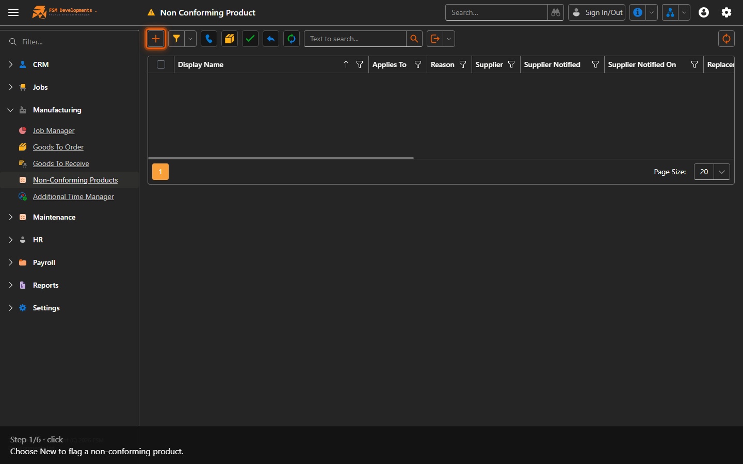Click the blue reply arrow icon
743x464 pixels.
click(271, 39)
